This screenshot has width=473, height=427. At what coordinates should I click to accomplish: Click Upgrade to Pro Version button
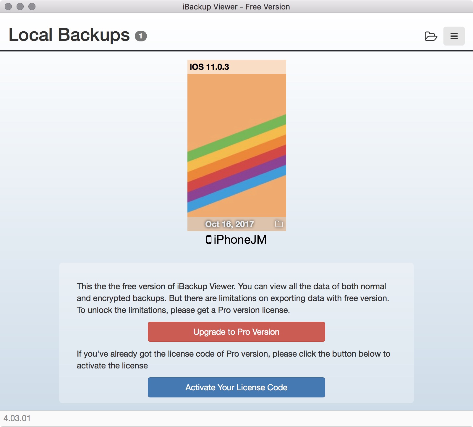tap(237, 332)
